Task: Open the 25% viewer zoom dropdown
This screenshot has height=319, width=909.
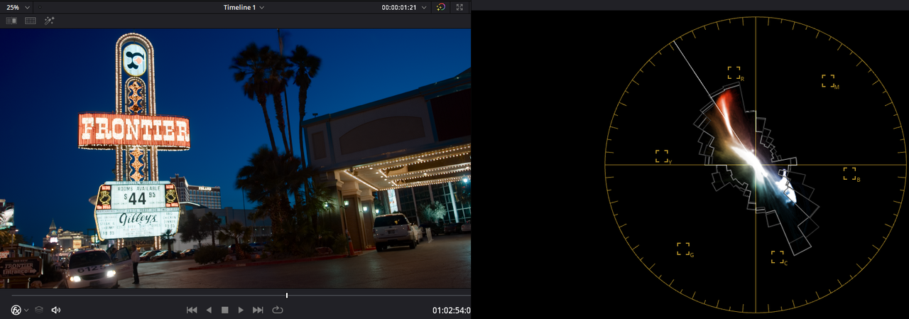Action: (19, 7)
